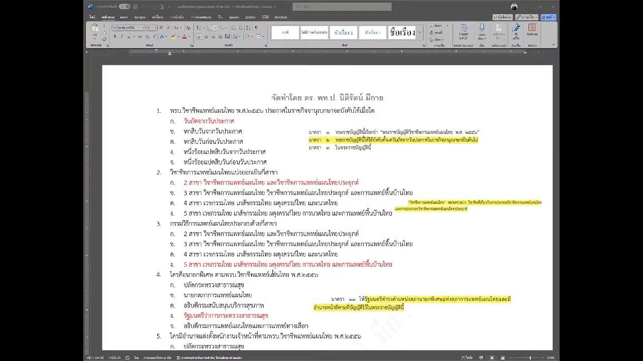Open the font color dropdown arrow

click(189, 37)
